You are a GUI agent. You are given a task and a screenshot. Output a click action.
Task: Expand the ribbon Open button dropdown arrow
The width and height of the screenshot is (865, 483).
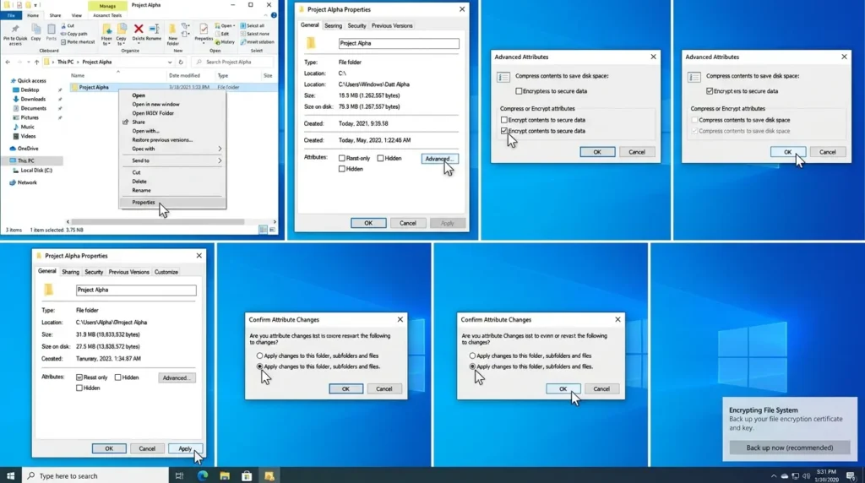235,26
